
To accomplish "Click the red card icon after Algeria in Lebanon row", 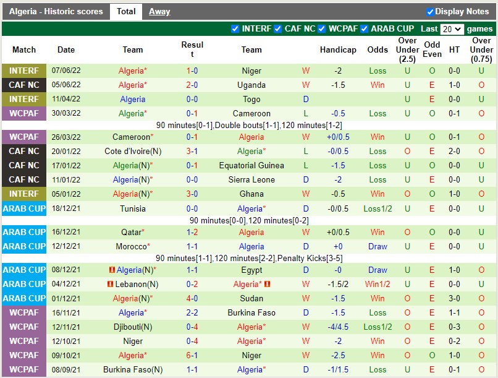I will coord(267,284).
